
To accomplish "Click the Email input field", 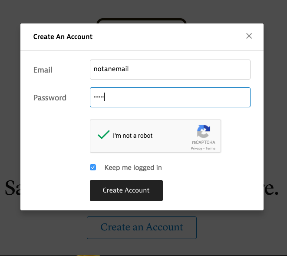I will point(170,70).
